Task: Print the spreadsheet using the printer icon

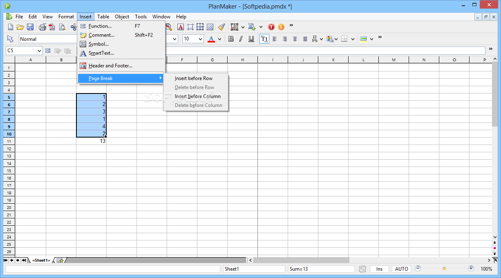Action: [42, 27]
